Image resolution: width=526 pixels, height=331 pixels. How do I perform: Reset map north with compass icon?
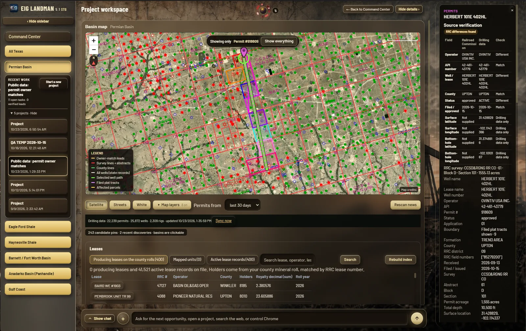point(94,61)
